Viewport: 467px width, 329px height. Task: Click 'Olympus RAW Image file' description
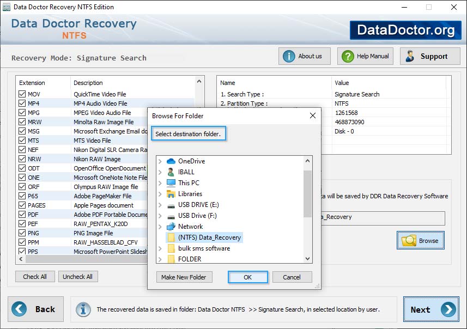[x=106, y=187]
